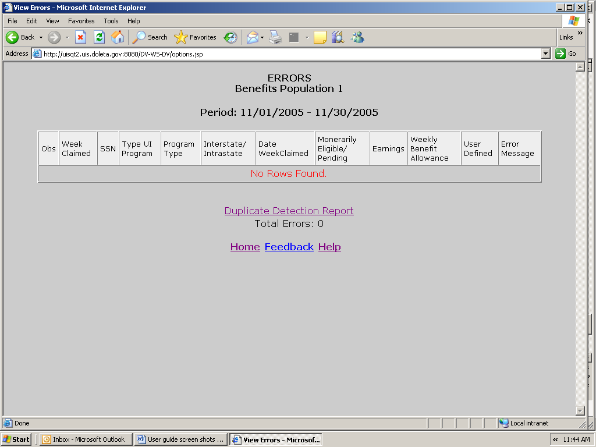Open the Favorites menu

(81, 21)
